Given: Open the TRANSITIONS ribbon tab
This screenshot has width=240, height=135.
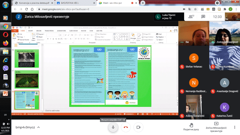Looking at the screenshot, I should 49,31.
